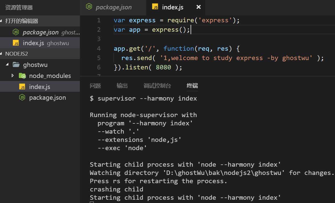This screenshot has width=335, height=203.
Task: Open the 问题 panel tab
Action: click(95, 86)
